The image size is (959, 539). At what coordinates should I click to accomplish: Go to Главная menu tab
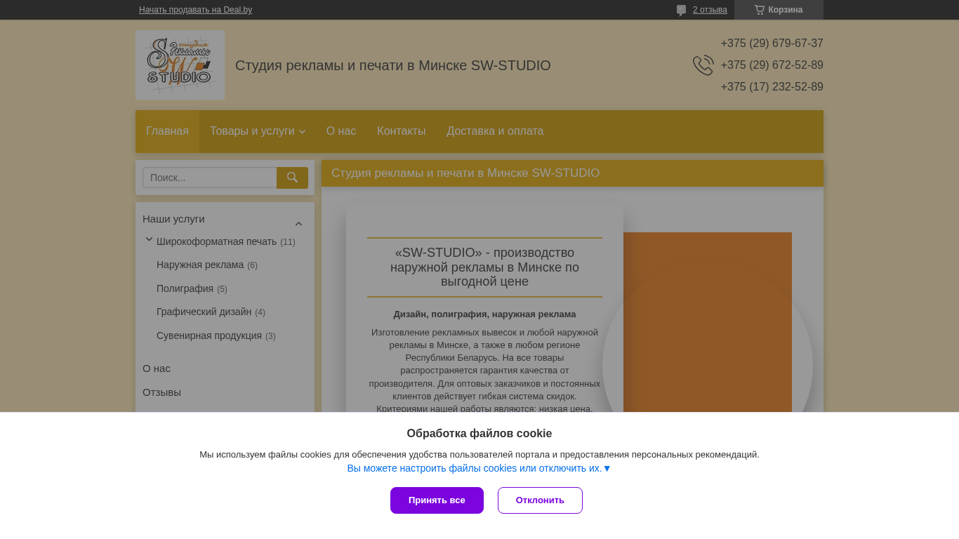(167, 131)
